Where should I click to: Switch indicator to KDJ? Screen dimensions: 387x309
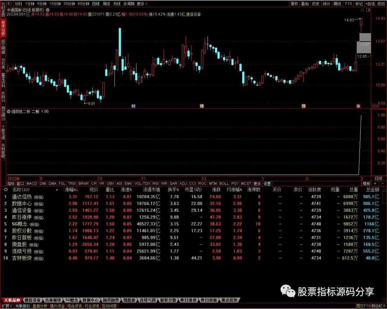pyautogui.click(x=183, y=184)
